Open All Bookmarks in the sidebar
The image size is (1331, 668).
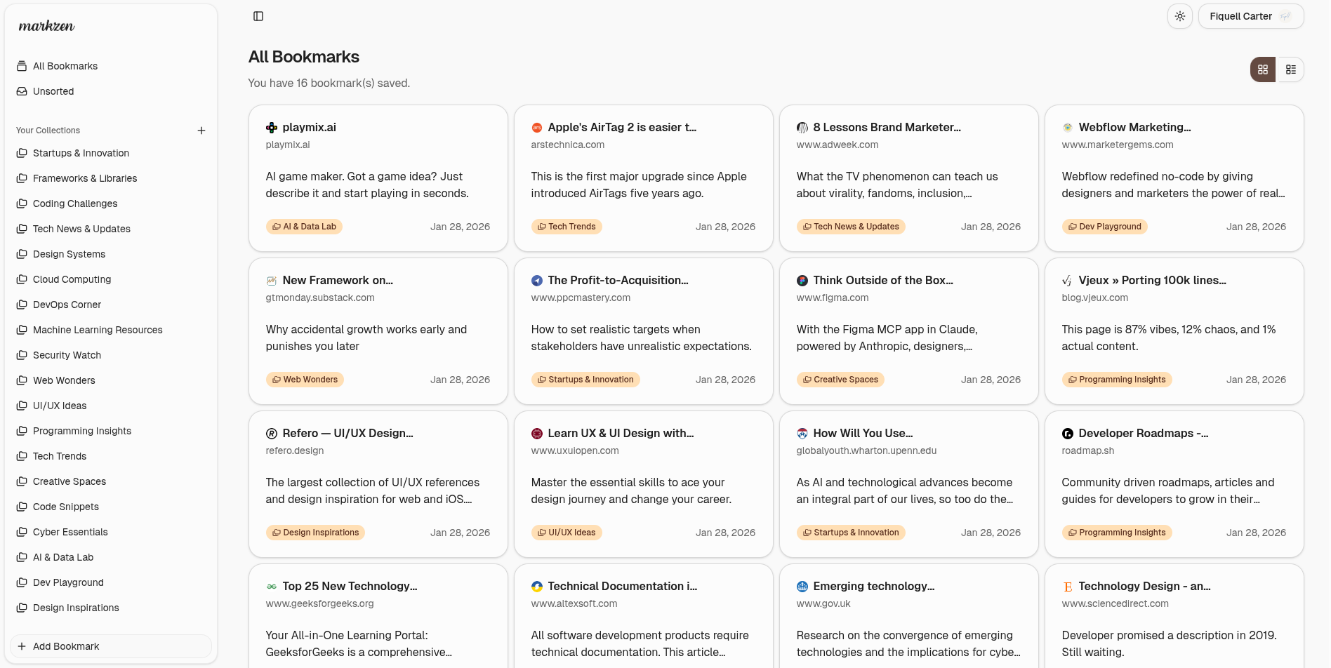(x=65, y=66)
